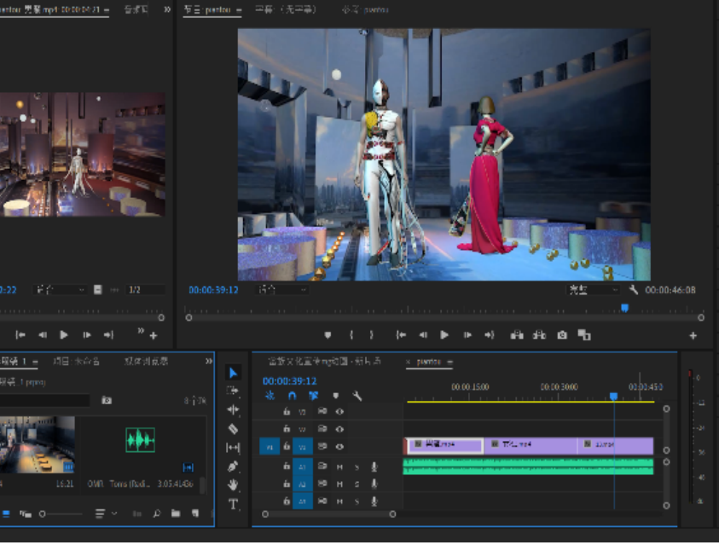
Task: Open timeline display settings wrench
Action: (357, 396)
